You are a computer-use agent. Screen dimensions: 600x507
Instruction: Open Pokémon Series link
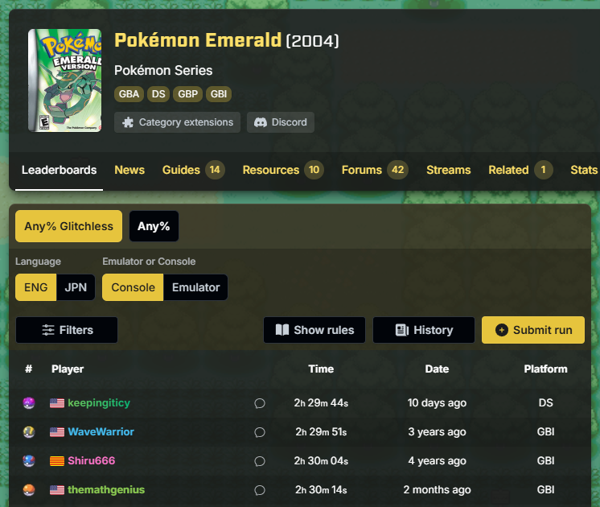click(163, 71)
